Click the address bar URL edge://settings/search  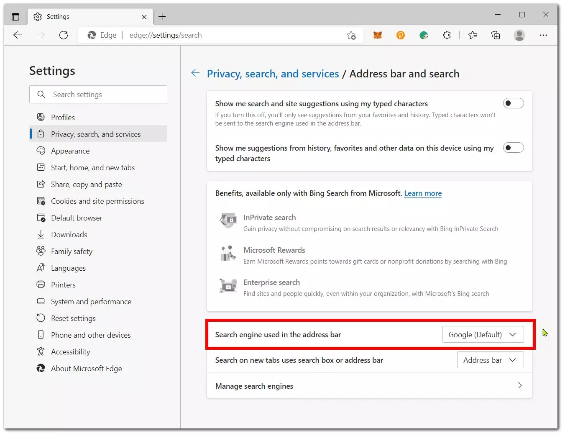[x=166, y=35]
